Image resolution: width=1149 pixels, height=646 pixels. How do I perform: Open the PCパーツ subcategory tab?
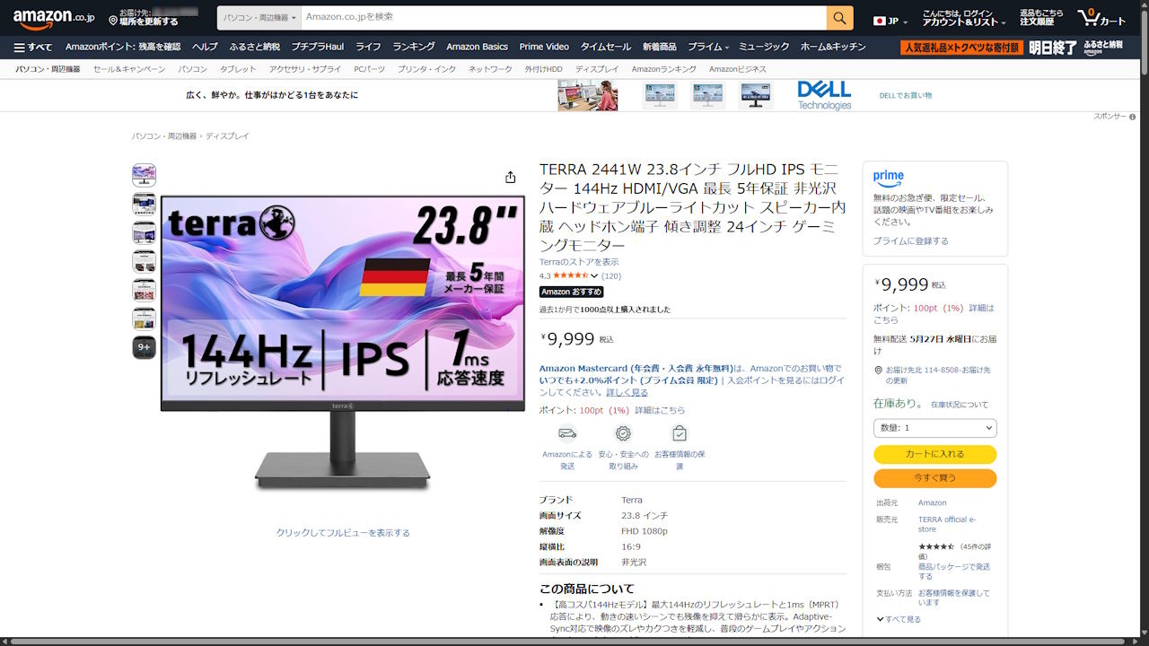pyautogui.click(x=369, y=69)
